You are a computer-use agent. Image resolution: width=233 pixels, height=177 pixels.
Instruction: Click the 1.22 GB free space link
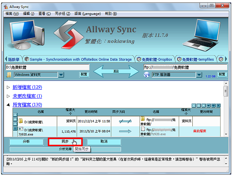210,76
